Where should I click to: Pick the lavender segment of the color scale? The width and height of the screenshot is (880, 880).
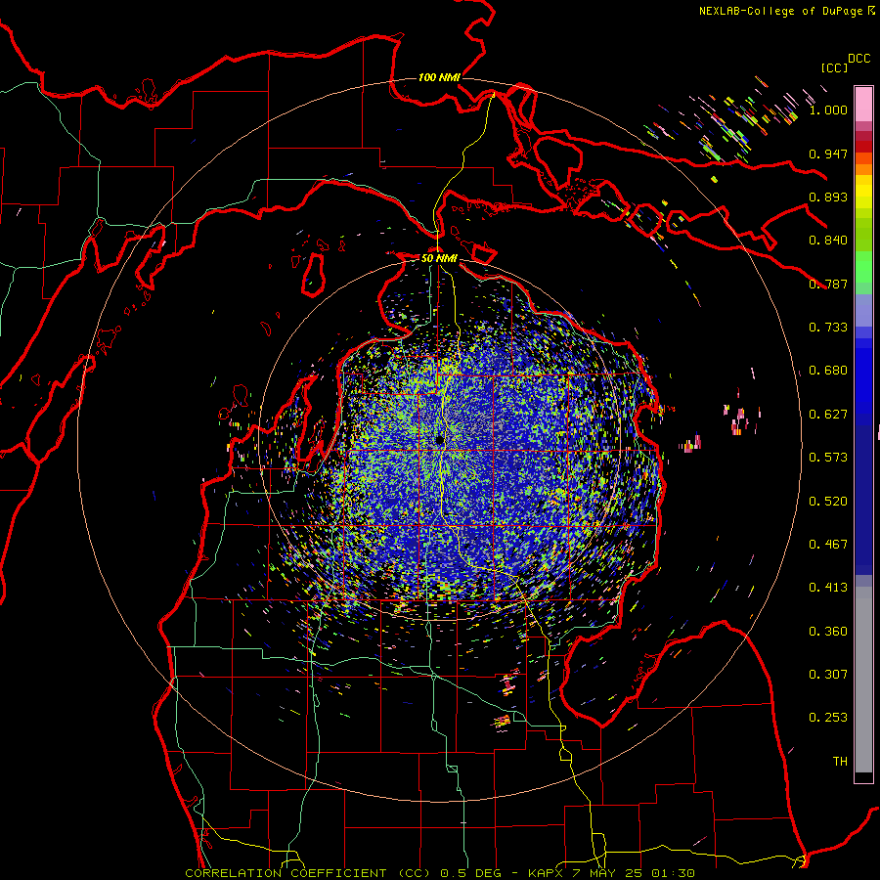tap(863, 310)
